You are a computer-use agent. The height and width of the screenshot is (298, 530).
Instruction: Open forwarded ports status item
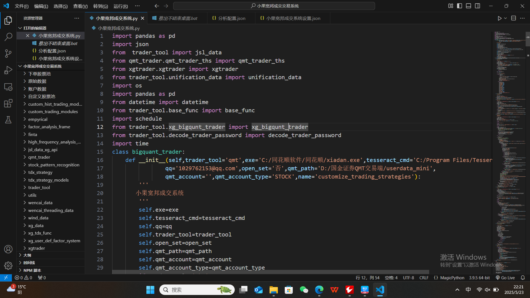pyautogui.click(x=42, y=278)
